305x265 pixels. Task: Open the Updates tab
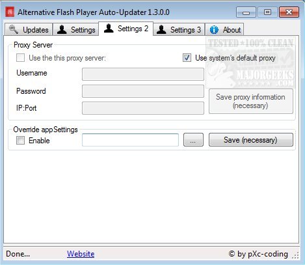tap(29, 29)
